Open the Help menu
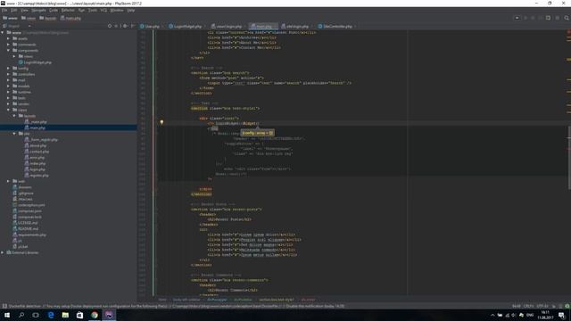Image resolution: width=571 pixels, height=321 pixels. (x=131, y=10)
